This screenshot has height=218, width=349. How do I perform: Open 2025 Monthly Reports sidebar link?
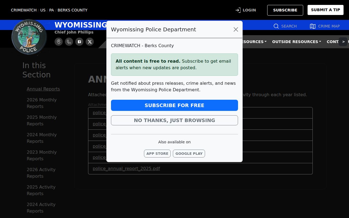click(x=42, y=120)
